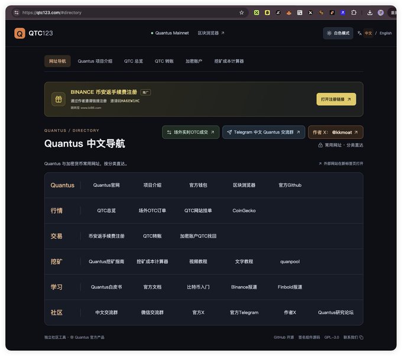This screenshot has width=402, height=356.
Task: Open 签名组件源码 footer link
Action: pos(309,337)
